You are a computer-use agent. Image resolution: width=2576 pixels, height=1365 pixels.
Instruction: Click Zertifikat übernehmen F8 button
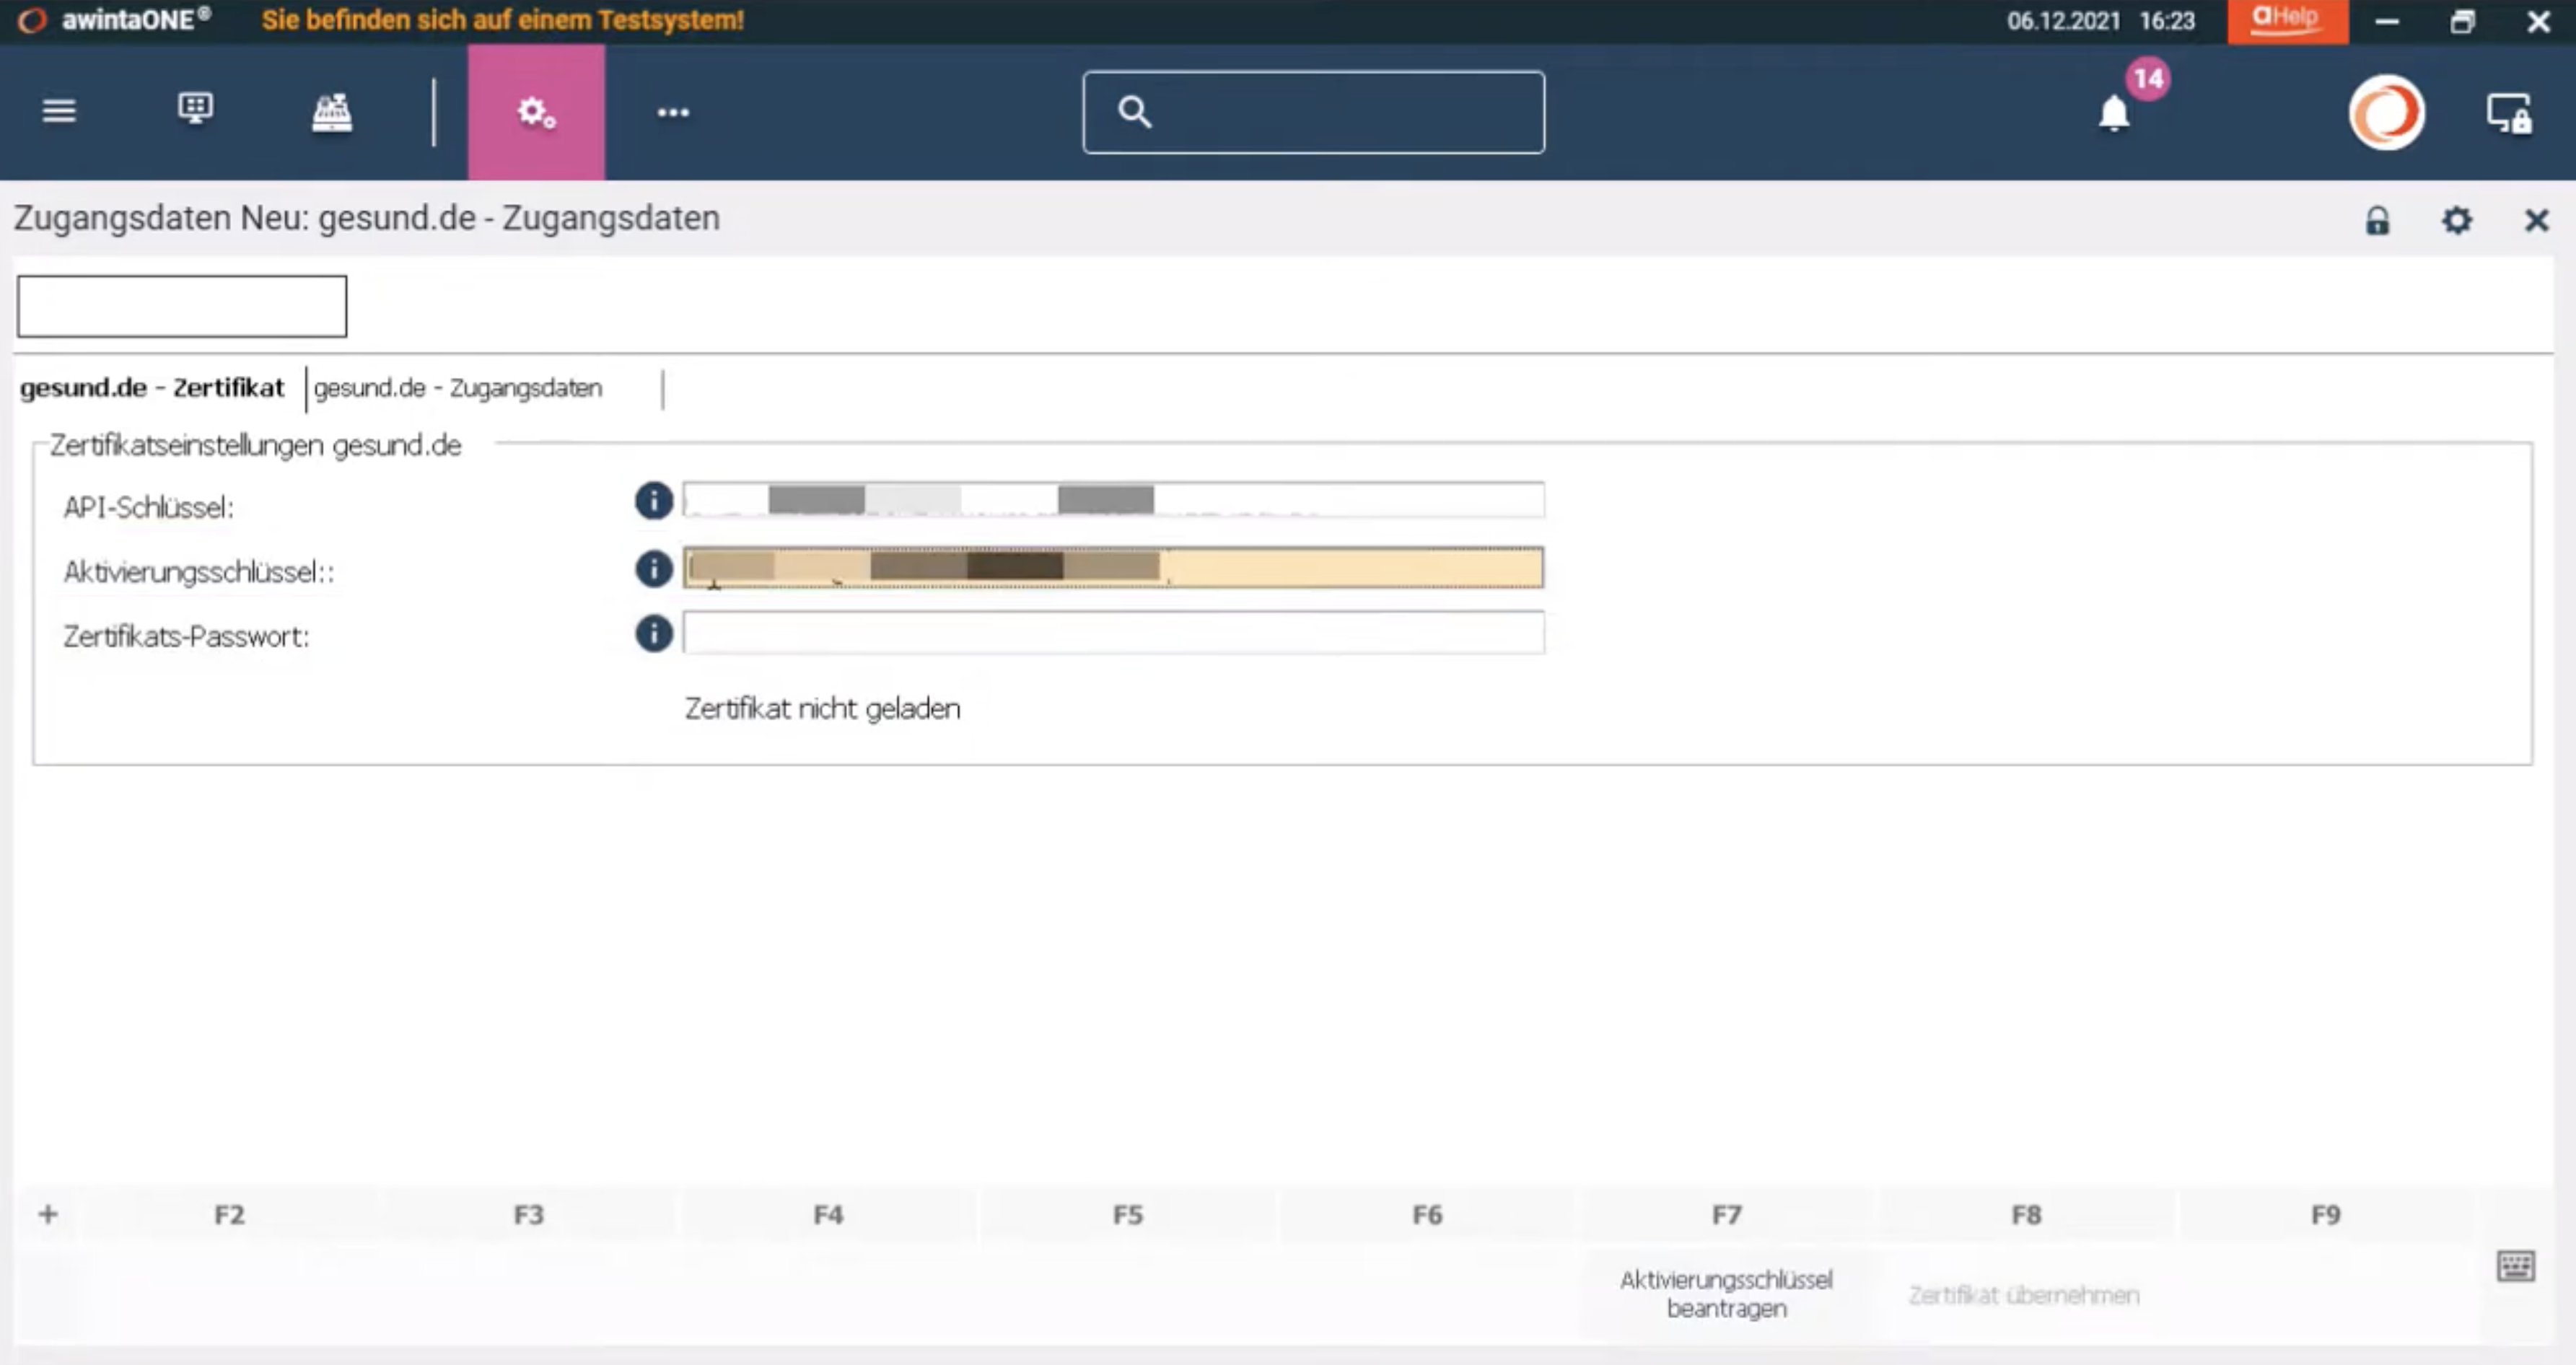(2024, 1295)
